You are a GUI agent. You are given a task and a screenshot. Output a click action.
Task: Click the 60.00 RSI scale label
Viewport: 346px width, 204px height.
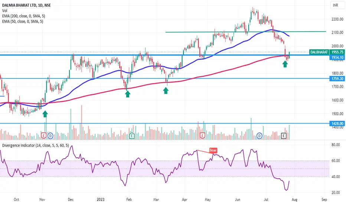pyautogui.click(x=335, y=161)
